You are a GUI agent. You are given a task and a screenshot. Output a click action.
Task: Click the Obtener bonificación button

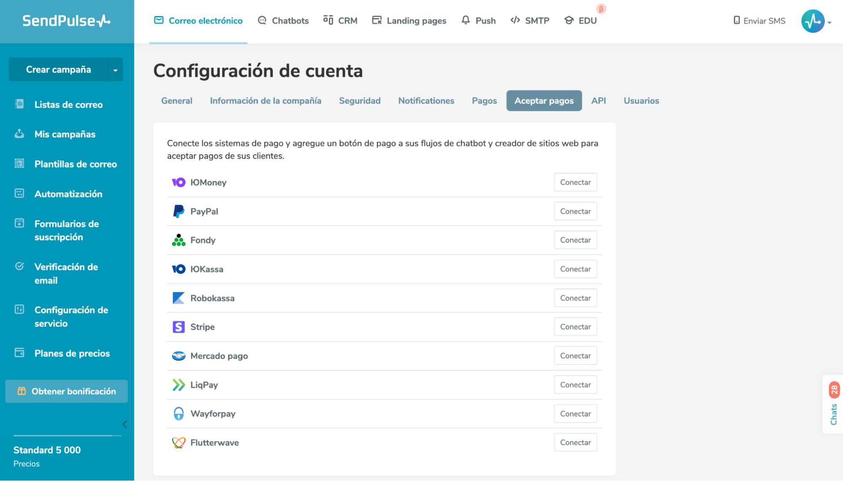point(67,391)
